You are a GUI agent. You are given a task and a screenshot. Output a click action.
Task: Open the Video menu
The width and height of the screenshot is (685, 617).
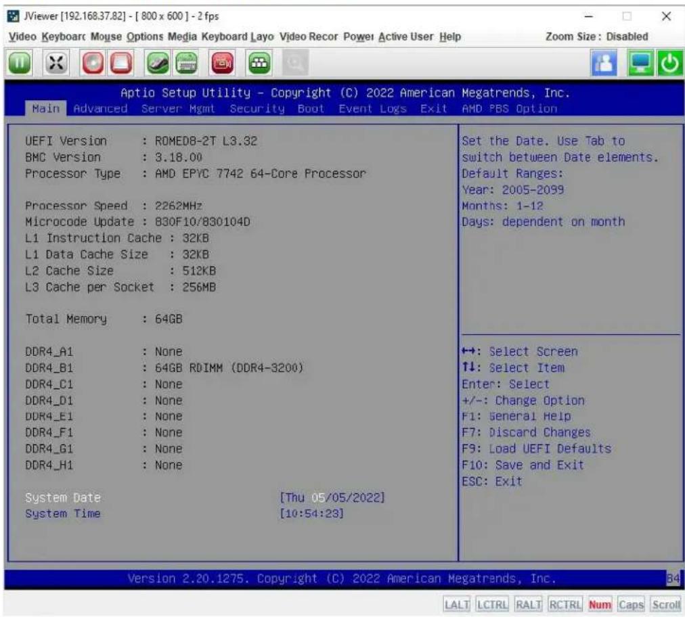[x=22, y=37]
